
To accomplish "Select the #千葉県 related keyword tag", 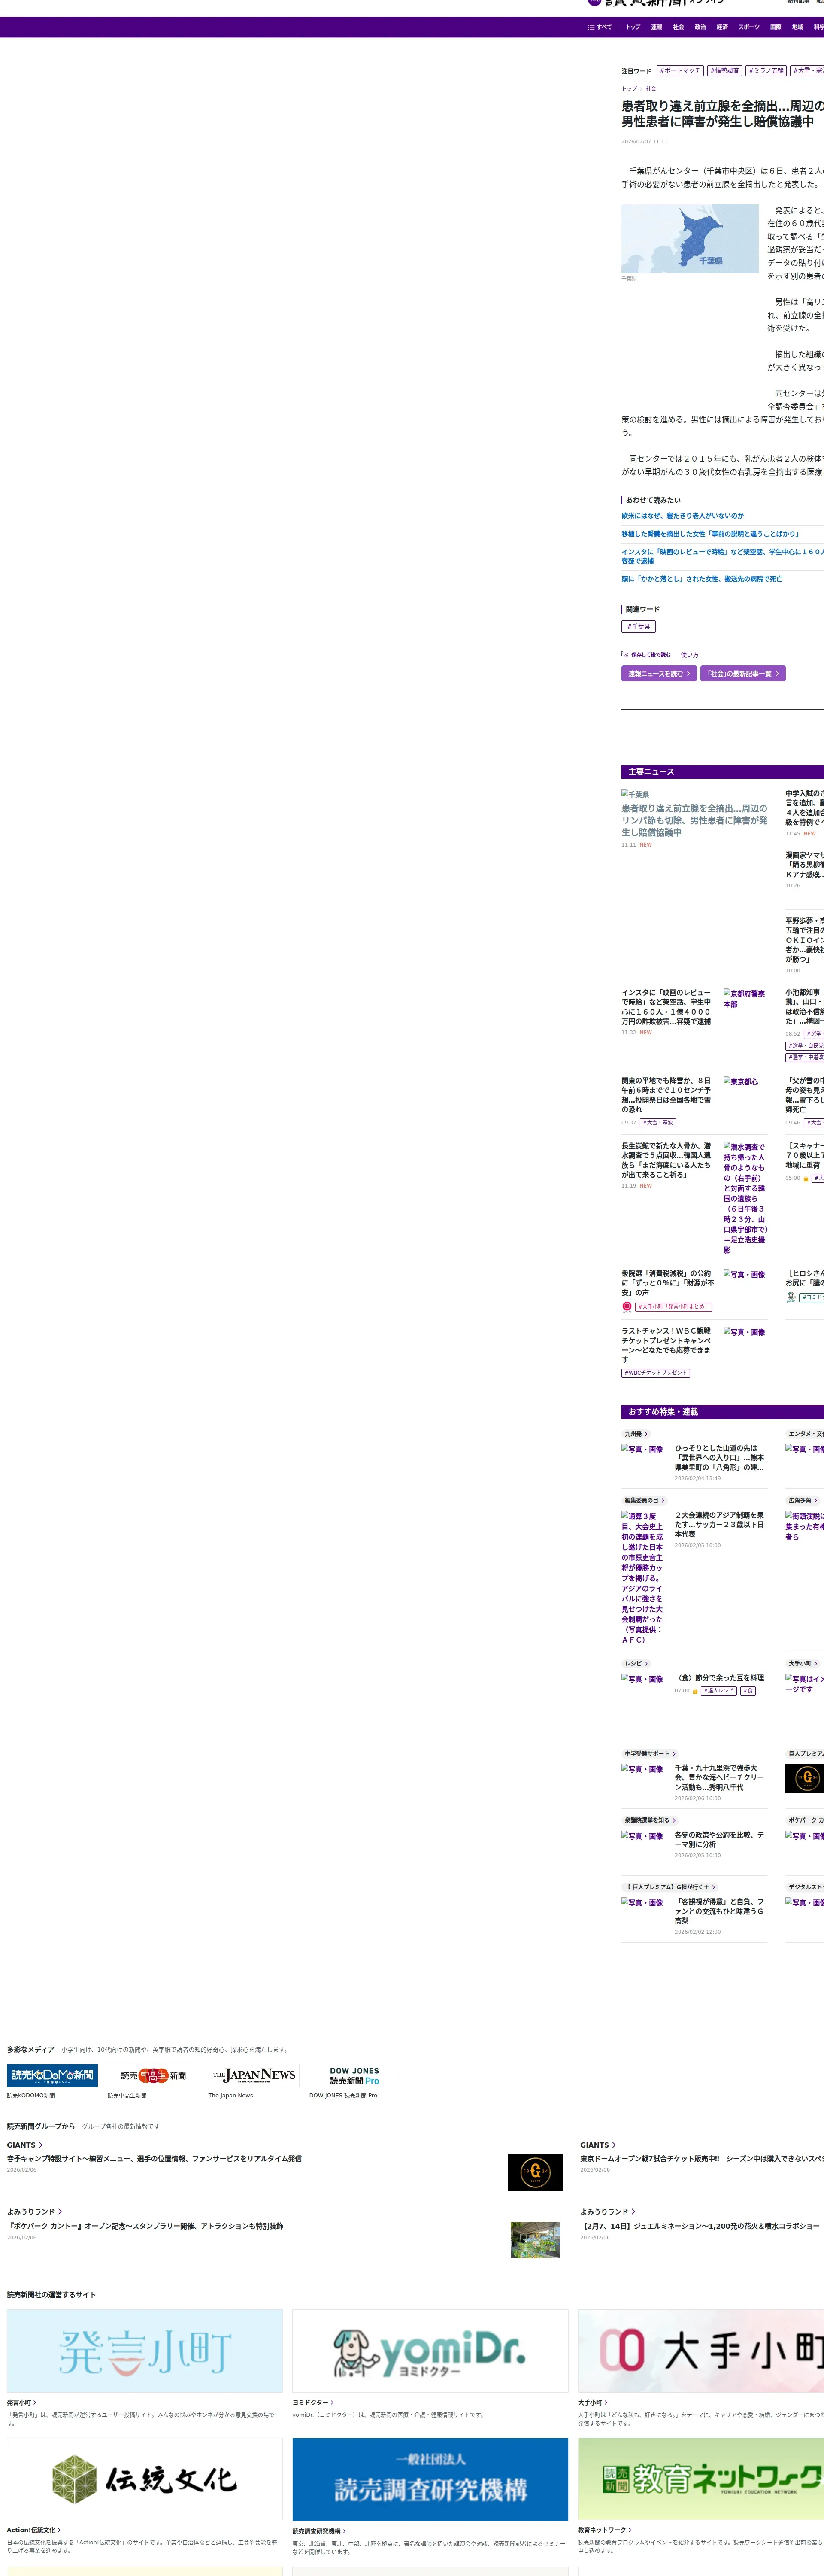I will tap(638, 626).
